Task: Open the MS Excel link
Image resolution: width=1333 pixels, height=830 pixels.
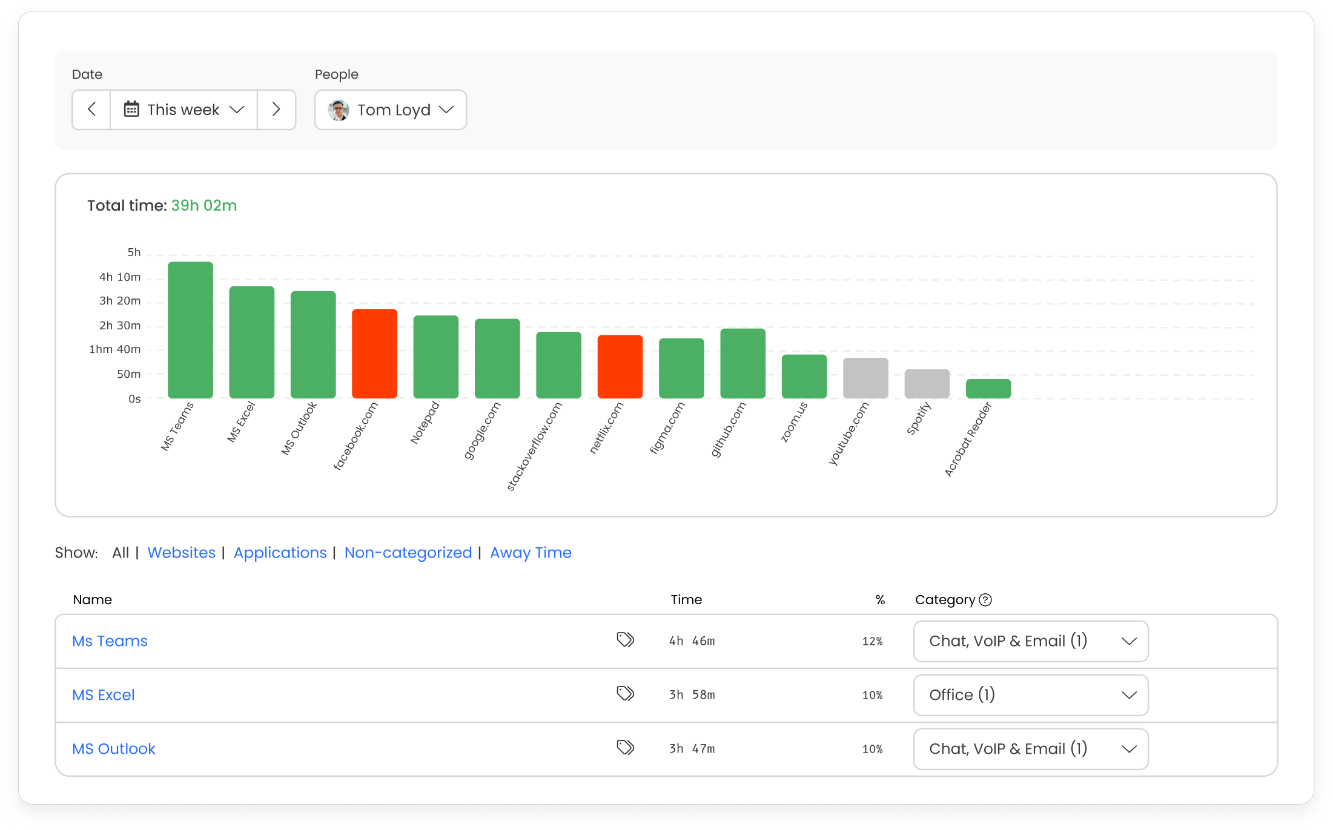Action: pyautogui.click(x=104, y=695)
